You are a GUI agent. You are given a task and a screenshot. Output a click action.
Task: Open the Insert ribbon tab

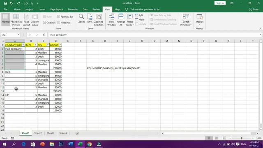[x=42, y=9]
